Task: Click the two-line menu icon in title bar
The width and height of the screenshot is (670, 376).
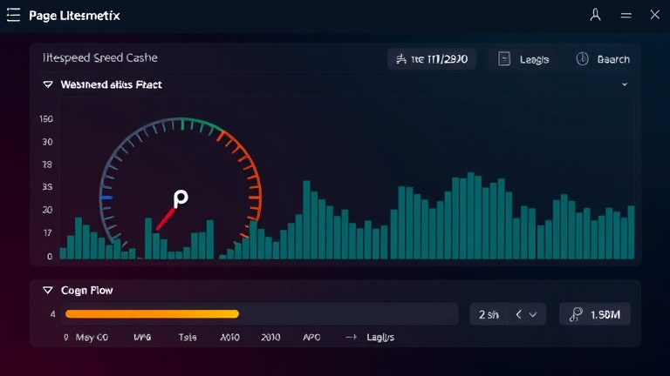Action: pyautogui.click(x=626, y=16)
